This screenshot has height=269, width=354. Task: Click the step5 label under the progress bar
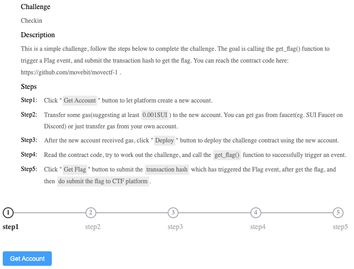(x=340, y=227)
